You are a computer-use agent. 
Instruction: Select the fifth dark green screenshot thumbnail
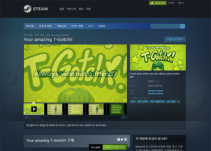117,109
